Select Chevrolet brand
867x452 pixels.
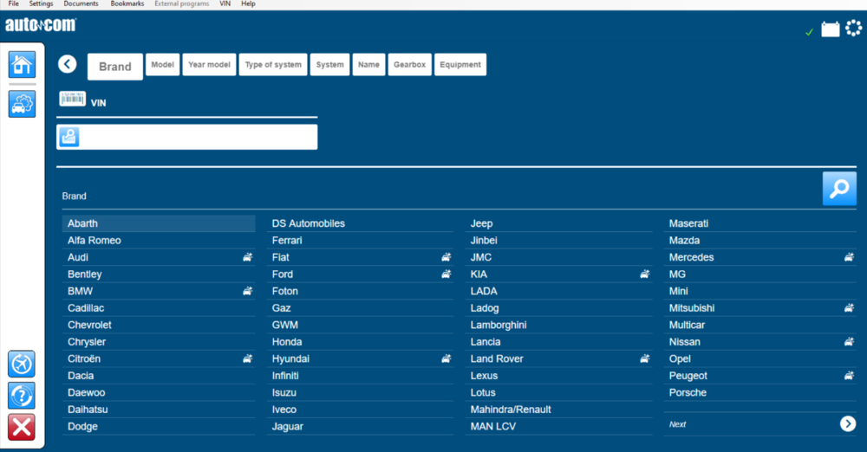tap(159, 325)
